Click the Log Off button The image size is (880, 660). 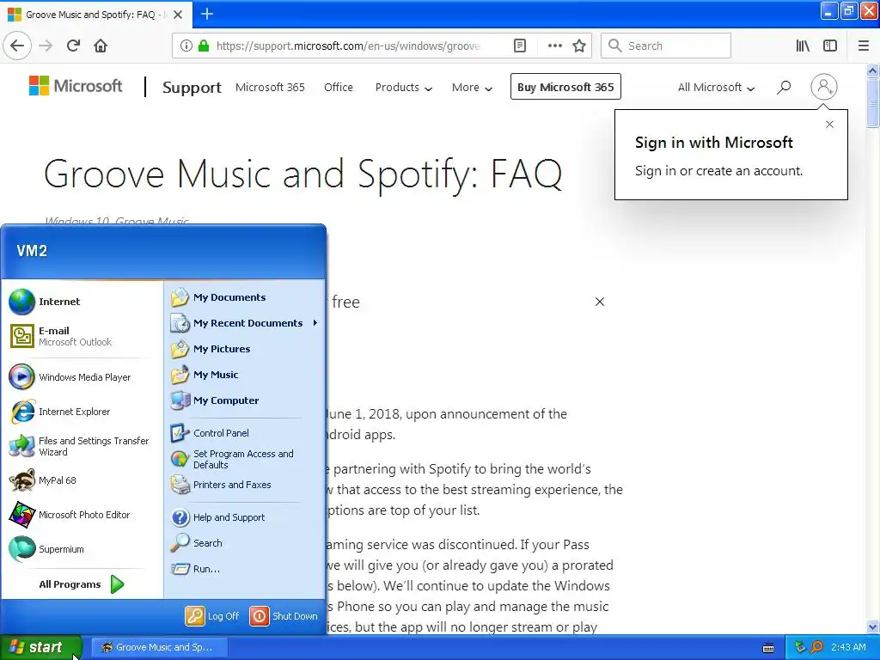click(x=213, y=616)
